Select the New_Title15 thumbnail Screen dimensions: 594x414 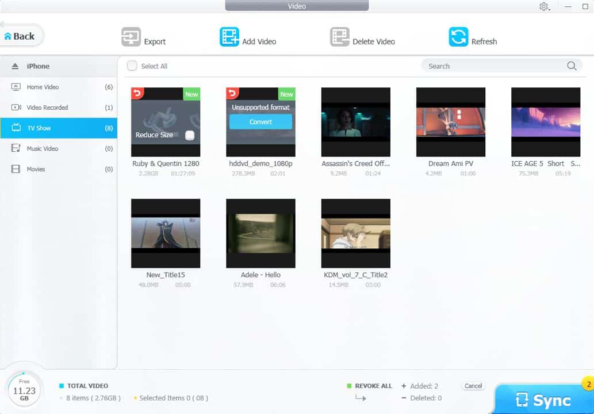(166, 233)
